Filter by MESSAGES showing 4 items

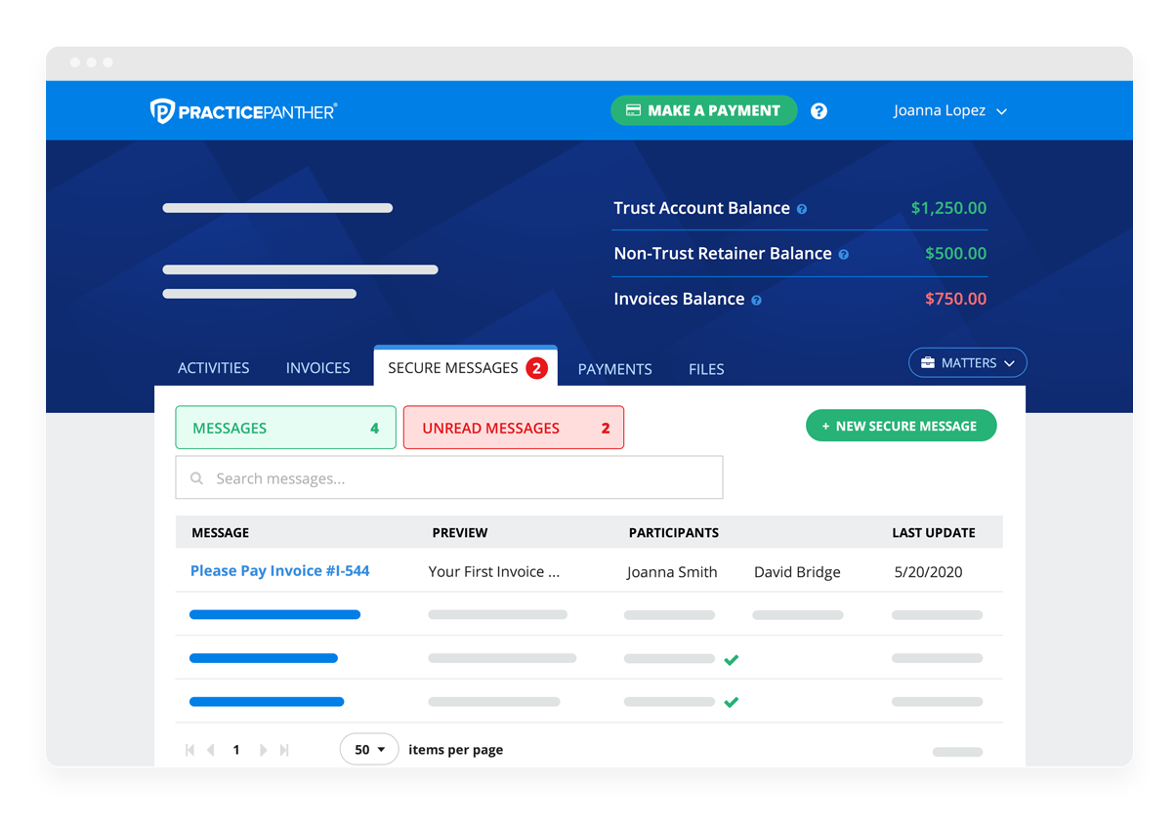285,428
